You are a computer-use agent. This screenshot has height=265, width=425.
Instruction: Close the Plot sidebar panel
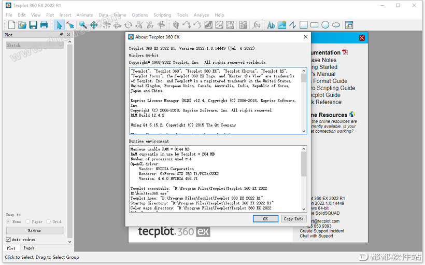tap(68, 34)
